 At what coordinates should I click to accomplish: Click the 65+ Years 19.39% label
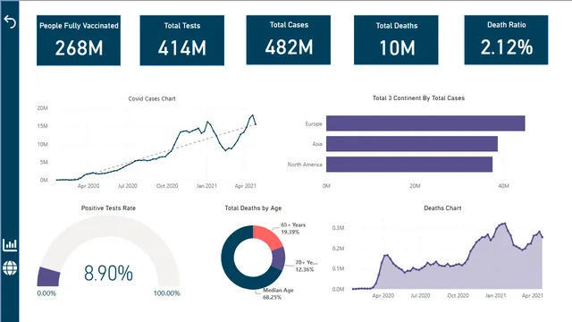click(x=293, y=229)
